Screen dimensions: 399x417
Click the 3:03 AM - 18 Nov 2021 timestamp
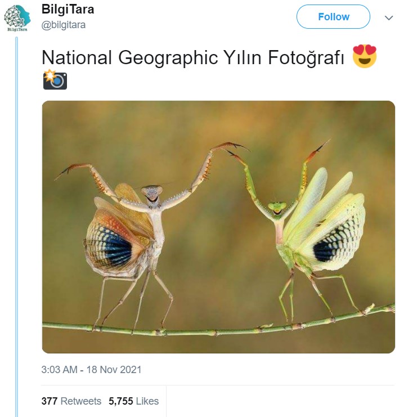pyautogui.click(x=91, y=370)
